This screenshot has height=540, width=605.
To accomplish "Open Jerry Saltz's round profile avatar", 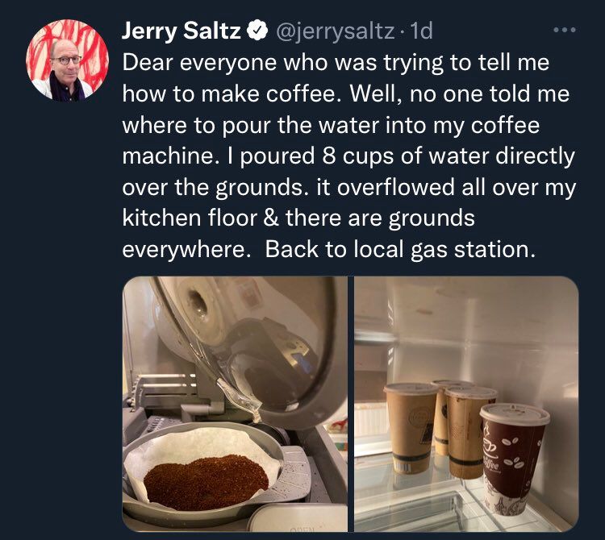I will coord(67,60).
